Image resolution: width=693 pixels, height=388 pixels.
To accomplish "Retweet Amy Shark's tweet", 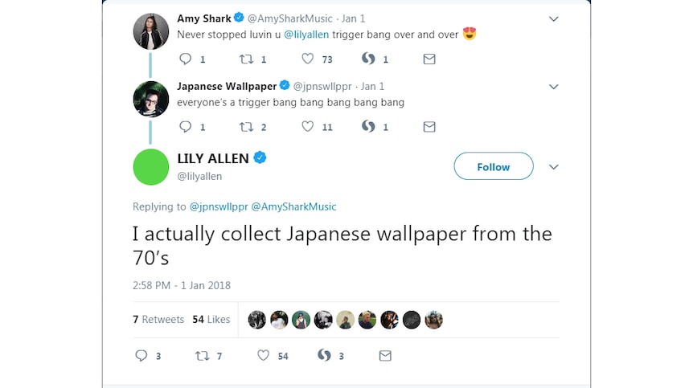I will 246,59.
